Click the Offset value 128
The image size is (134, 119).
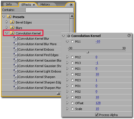click(98, 103)
